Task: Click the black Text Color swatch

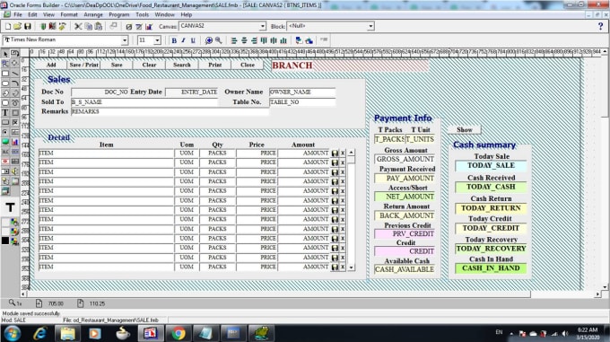Action: (x=5, y=241)
